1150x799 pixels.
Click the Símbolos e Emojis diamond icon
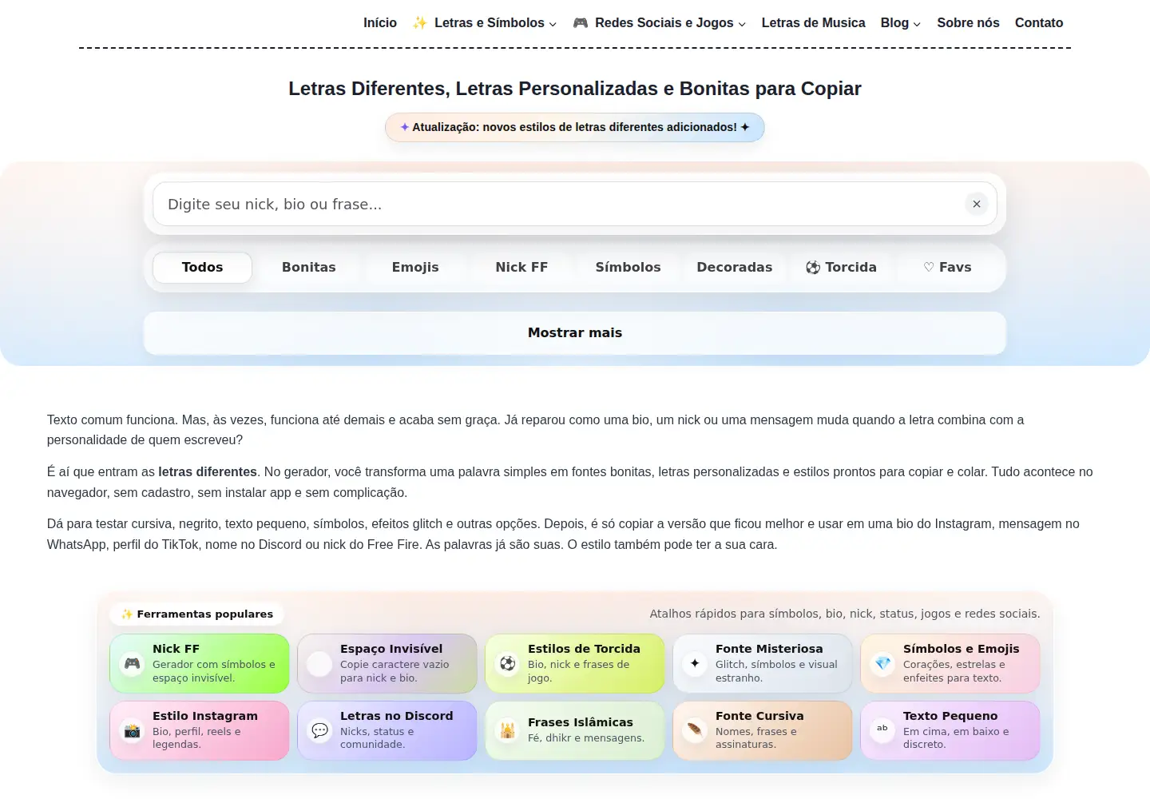click(882, 663)
